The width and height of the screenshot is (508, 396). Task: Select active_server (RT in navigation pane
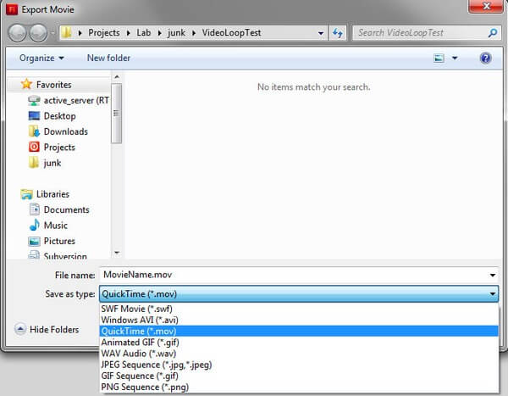pyautogui.click(x=76, y=101)
